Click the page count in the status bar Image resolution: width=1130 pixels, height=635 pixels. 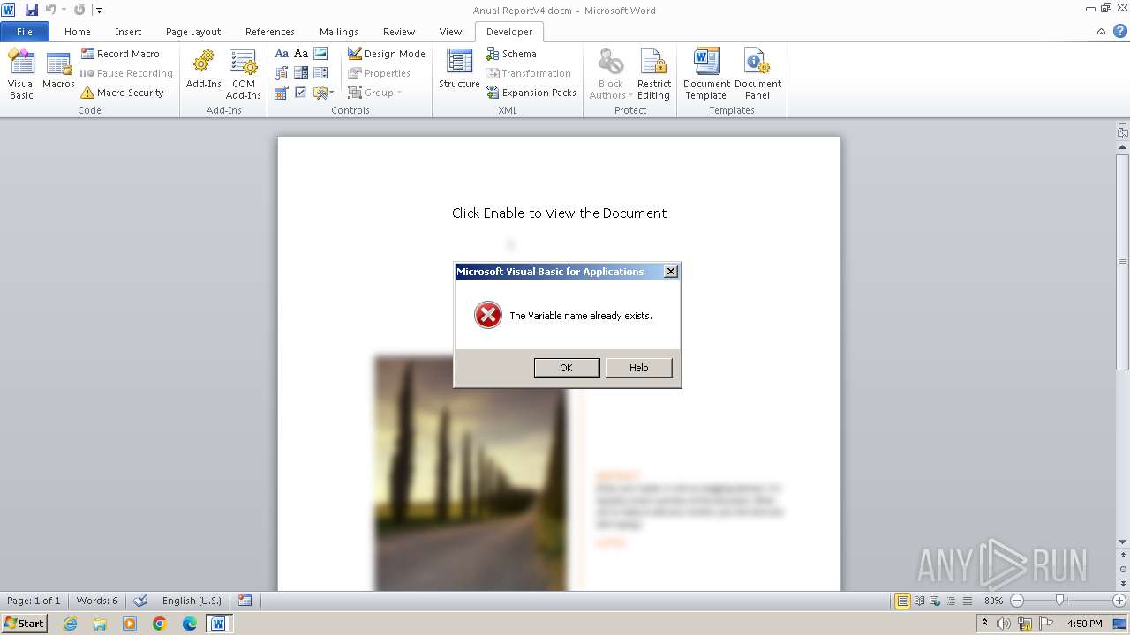(x=34, y=601)
